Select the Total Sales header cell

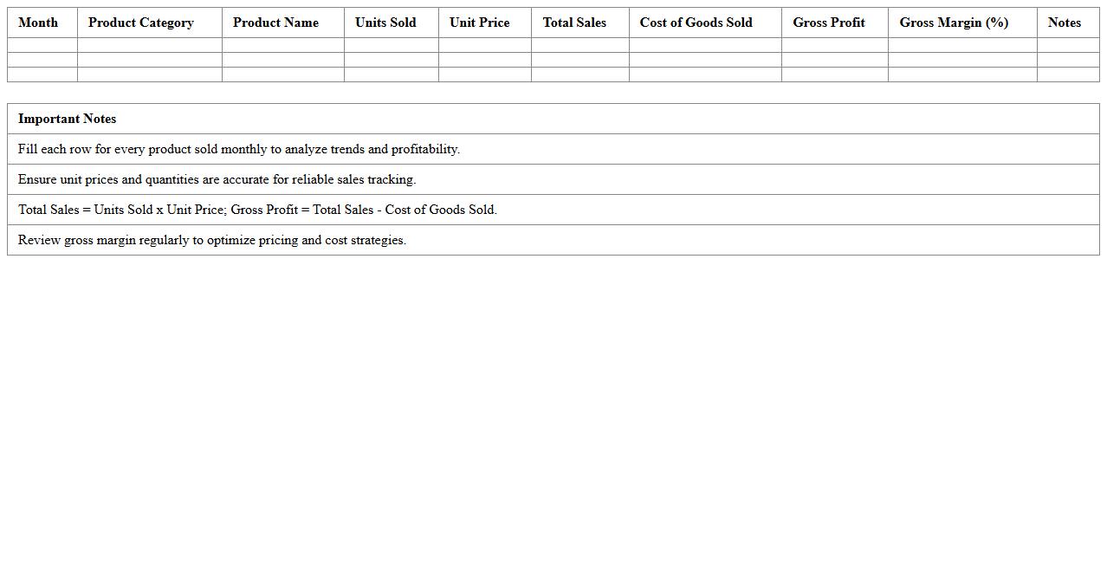tap(574, 23)
